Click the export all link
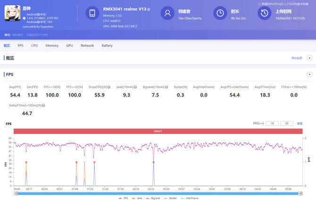Screen dimensions: 316x200 (297, 58)
